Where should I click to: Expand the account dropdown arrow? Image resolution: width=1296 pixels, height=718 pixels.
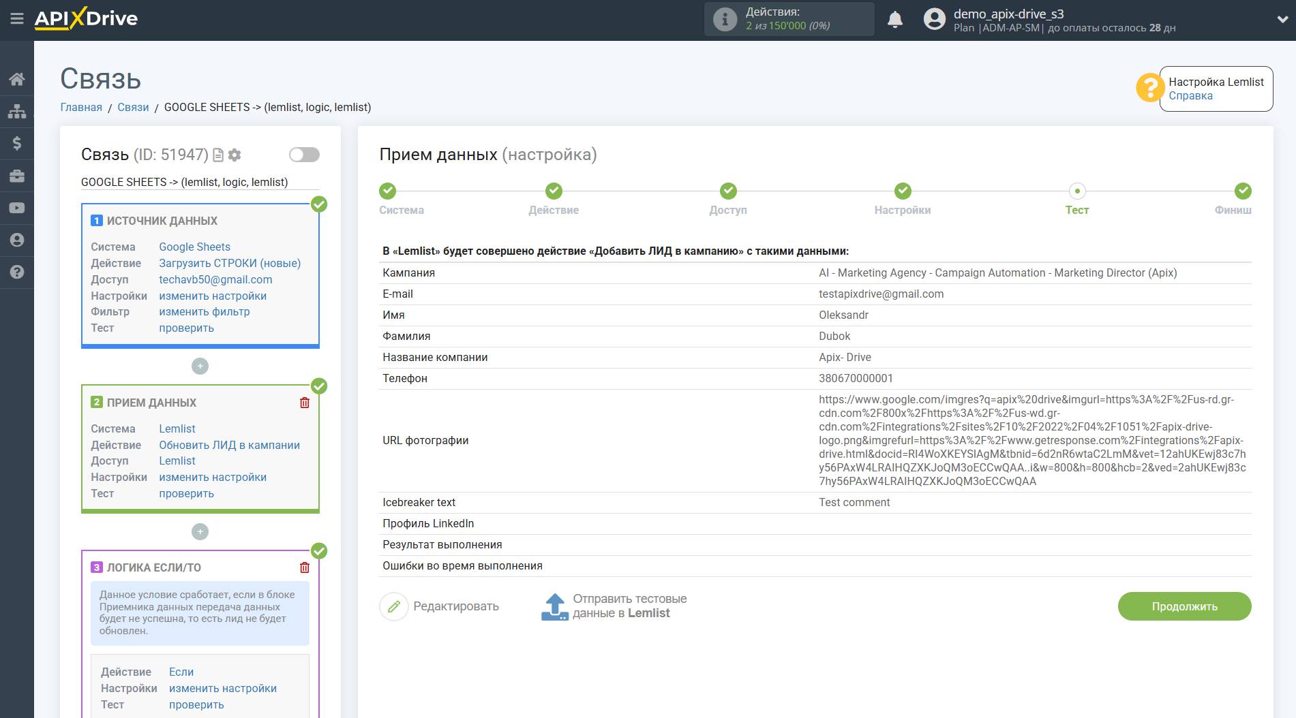coord(1282,19)
